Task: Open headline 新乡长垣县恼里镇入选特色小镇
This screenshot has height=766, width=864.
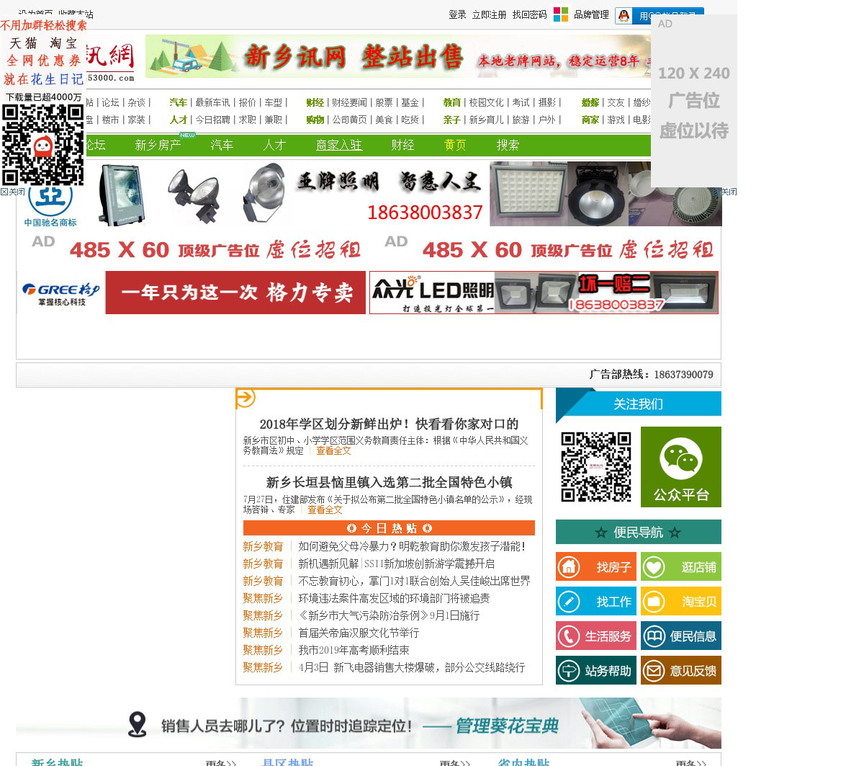Action: coord(389,482)
